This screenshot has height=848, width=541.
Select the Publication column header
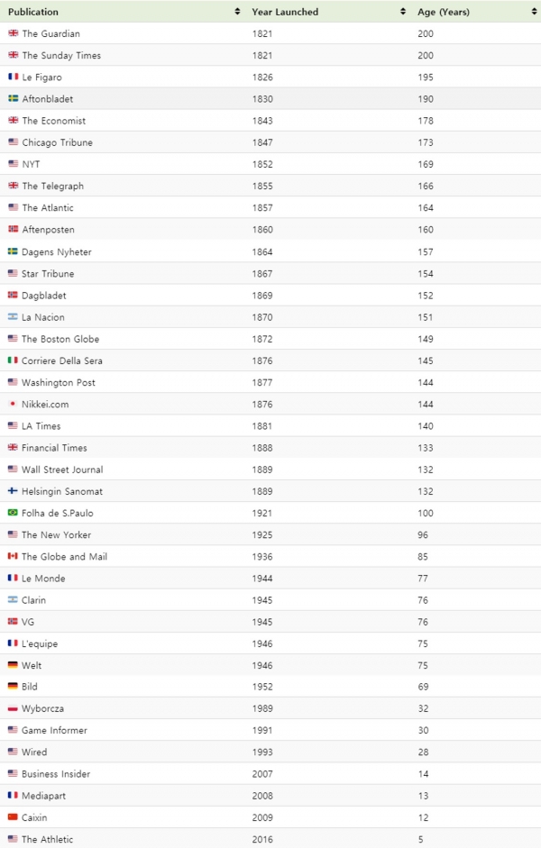point(33,12)
